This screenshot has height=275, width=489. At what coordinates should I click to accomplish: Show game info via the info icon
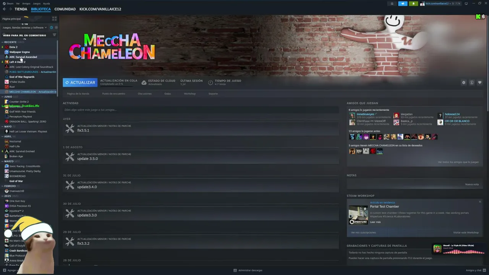pos(472,82)
